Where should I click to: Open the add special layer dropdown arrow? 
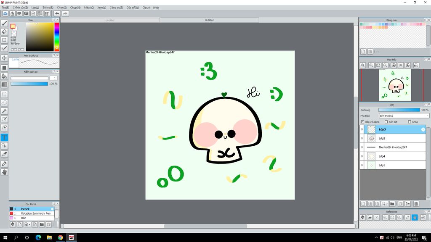pos(387,204)
